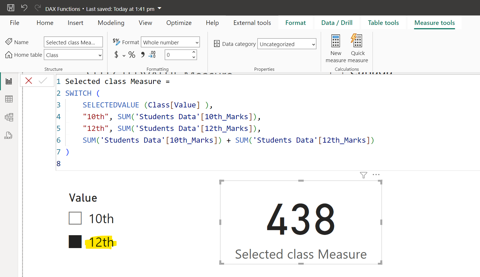Apply currency format to the measure
The width and height of the screenshot is (480, 277).
tap(116, 55)
